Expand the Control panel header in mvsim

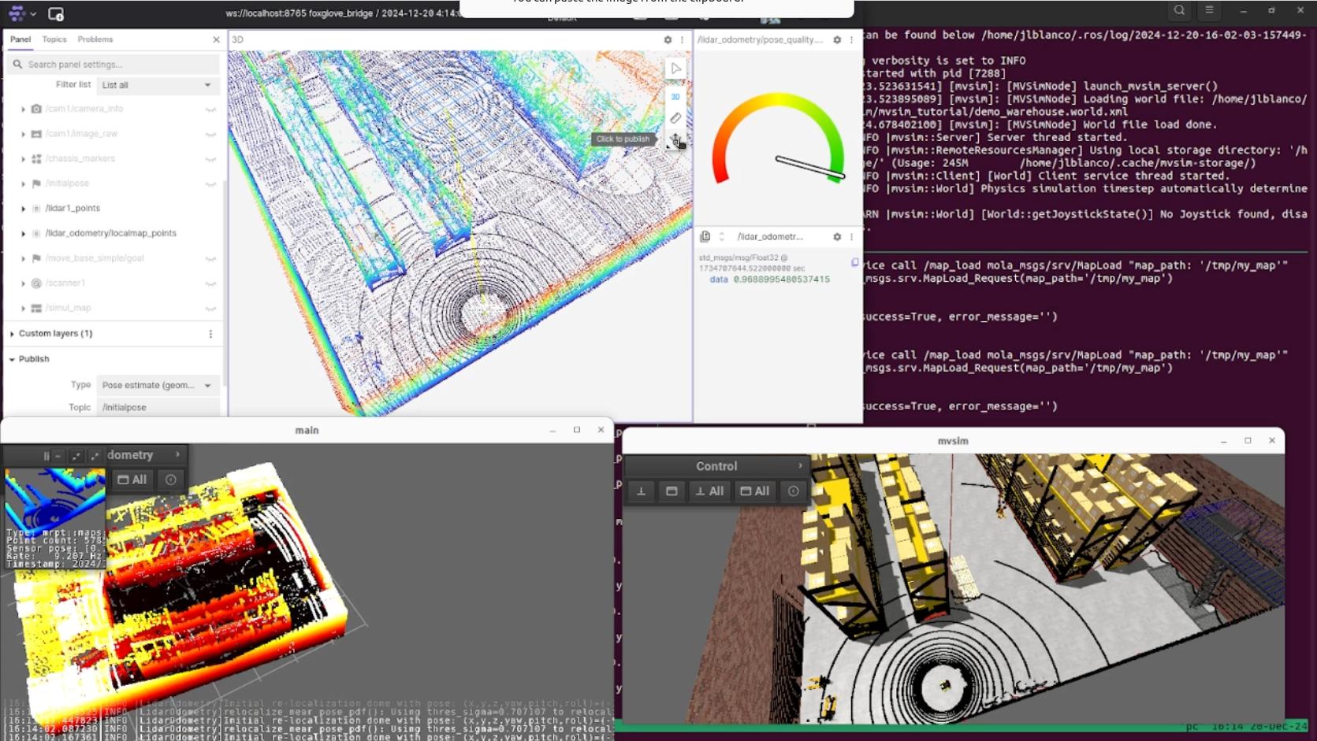click(716, 466)
